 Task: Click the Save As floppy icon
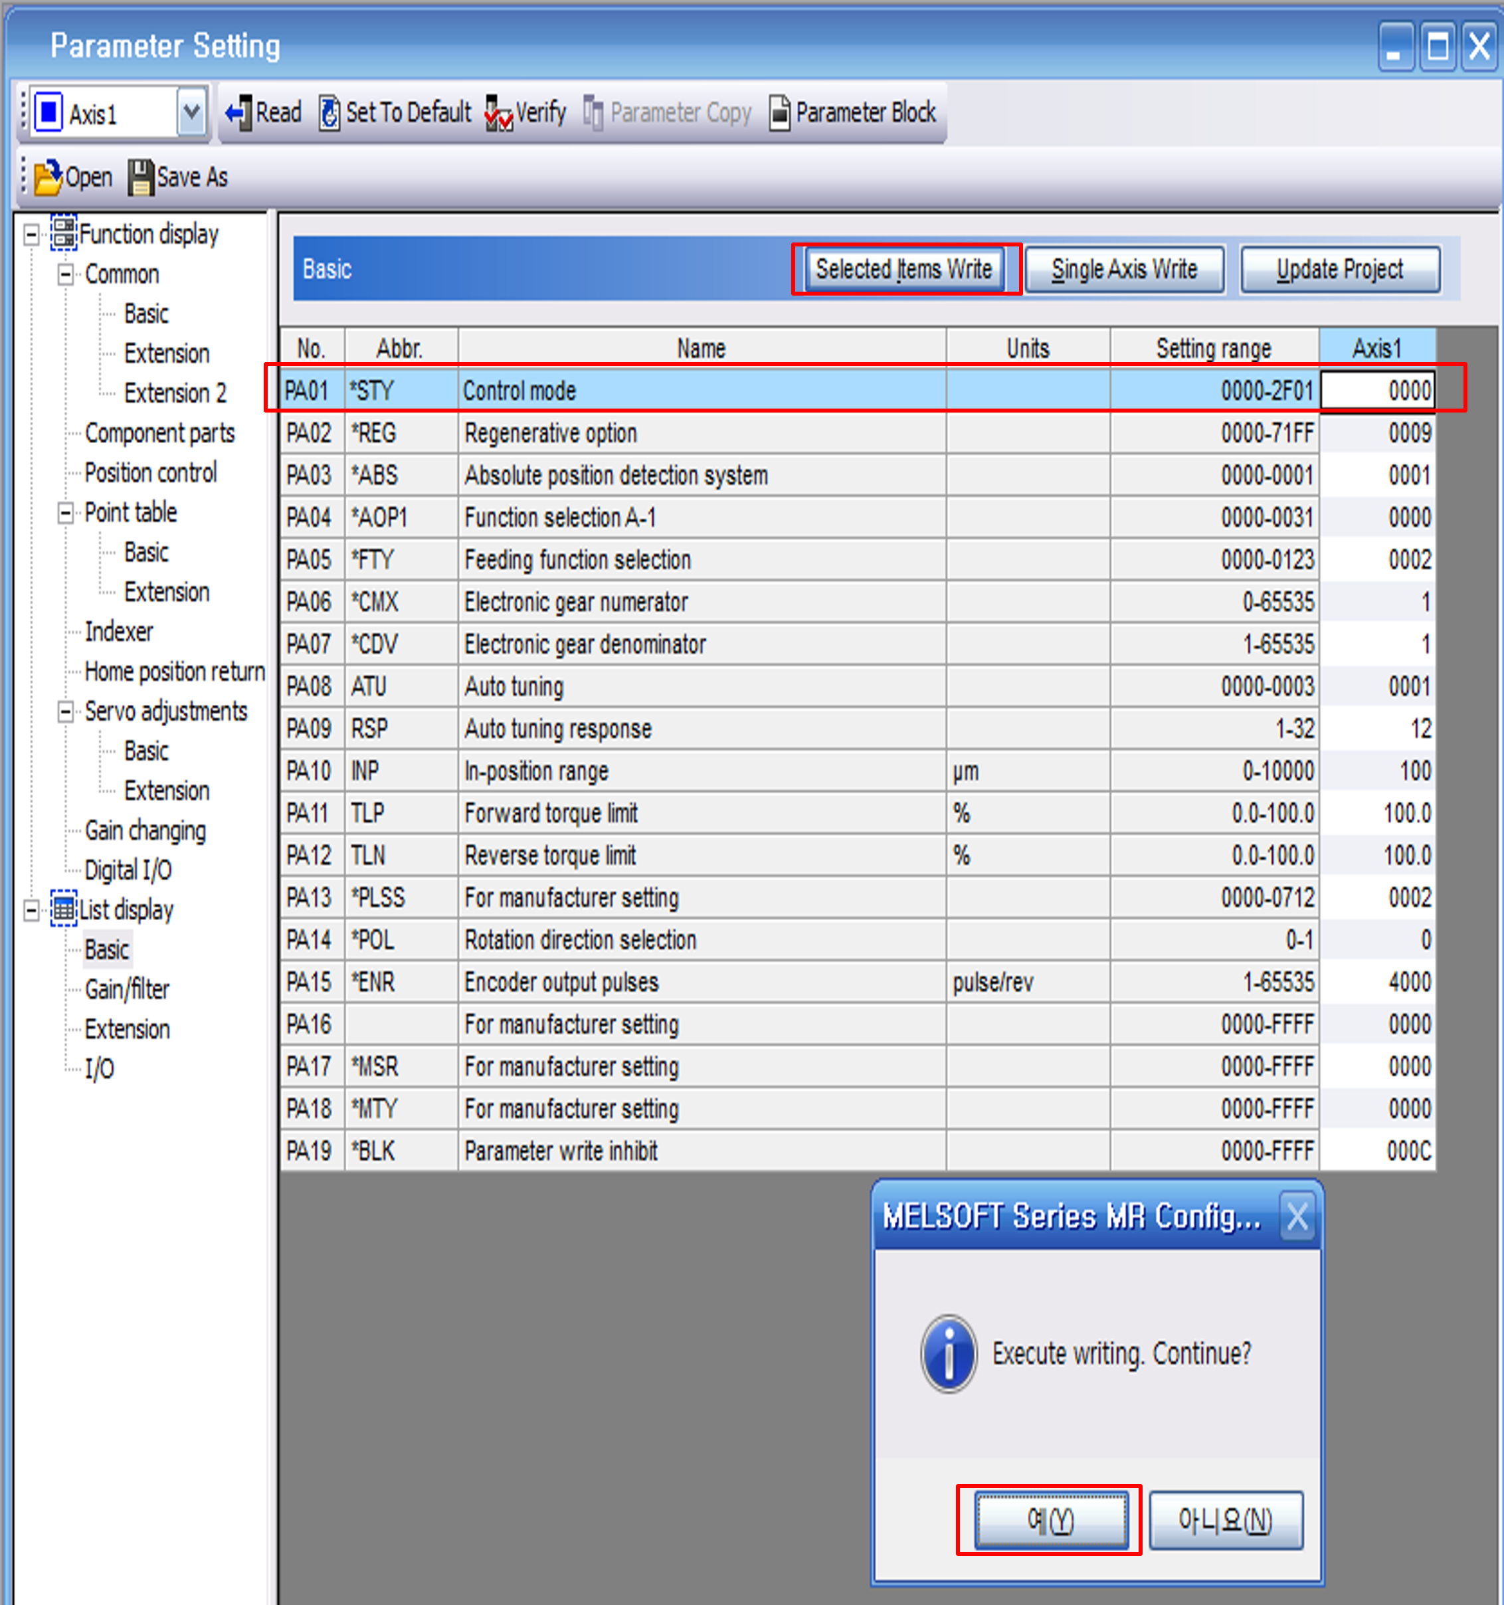(140, 177)
